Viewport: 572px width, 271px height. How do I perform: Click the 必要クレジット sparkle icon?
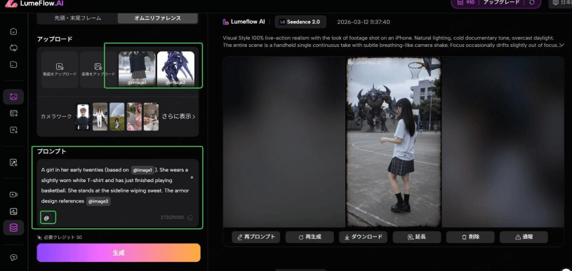click(x=39, y=237)
